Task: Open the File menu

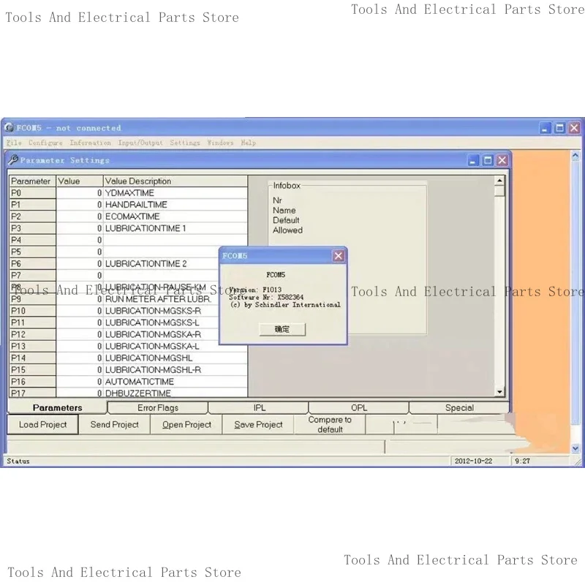Action: click(14, 143)
